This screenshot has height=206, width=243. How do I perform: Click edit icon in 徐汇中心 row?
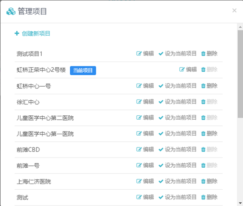coord(139,102)
